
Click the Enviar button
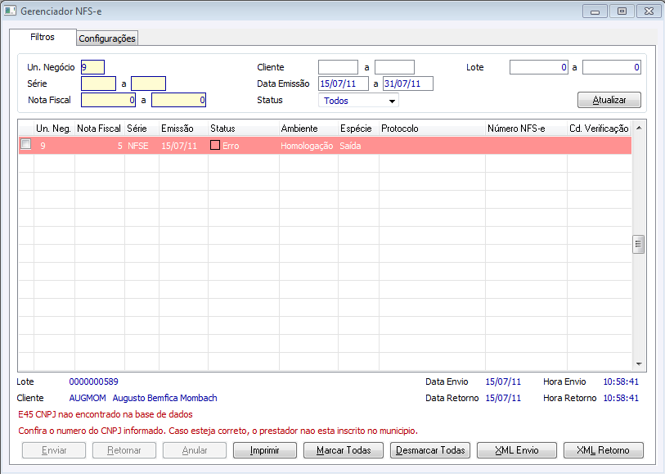[54, 450]
